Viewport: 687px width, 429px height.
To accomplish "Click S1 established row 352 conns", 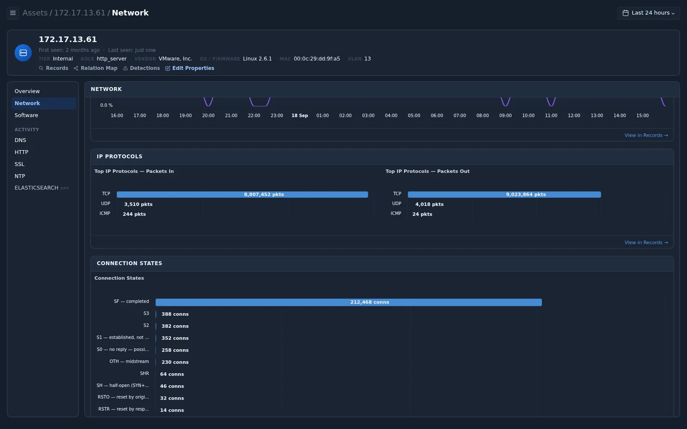I will pyautogui.click(x=175, y=338).
